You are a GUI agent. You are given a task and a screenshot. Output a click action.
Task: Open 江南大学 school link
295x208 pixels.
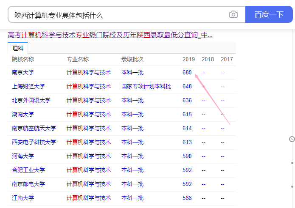23,198
